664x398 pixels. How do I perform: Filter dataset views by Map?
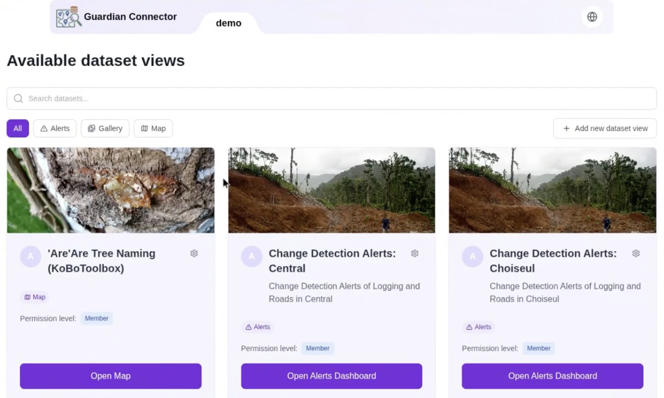(x=153, y=129)
